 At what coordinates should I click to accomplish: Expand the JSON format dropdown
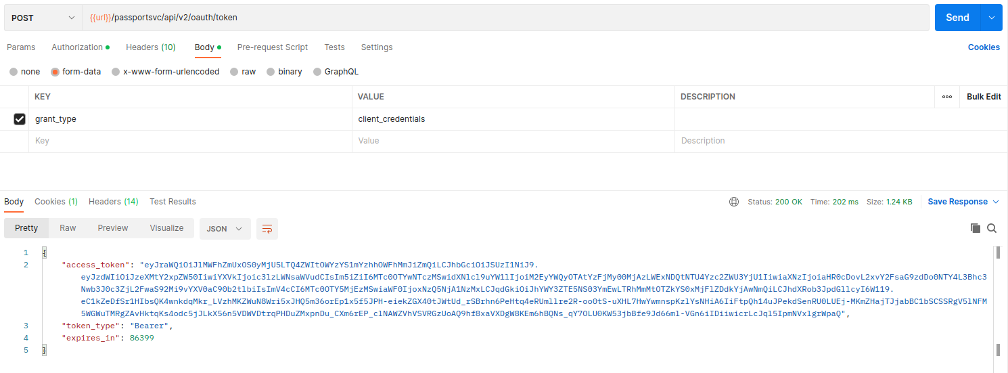tap(225, 229)
